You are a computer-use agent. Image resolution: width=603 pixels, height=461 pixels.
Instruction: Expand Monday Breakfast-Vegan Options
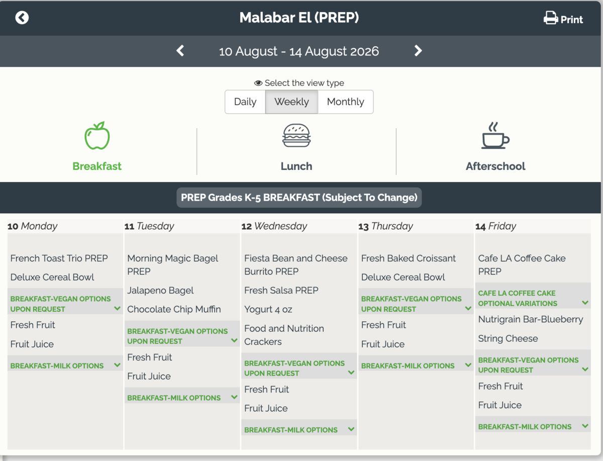click(65, 304)
